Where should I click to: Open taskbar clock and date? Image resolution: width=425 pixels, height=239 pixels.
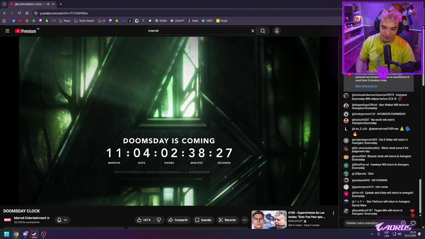(x=410, y=234)
